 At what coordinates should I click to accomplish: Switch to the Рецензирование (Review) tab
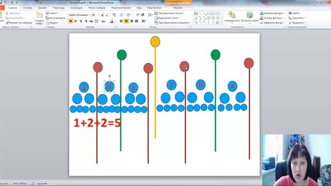pyautogui.click(x=121, y=8)
